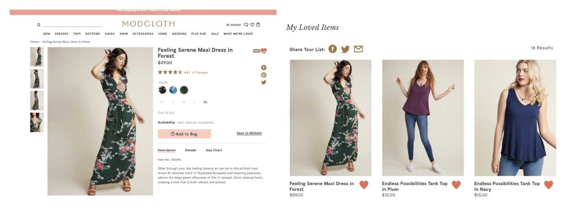Open the ACCESSORIES menu
570x223 pixels.
click(x=143, y=34)
